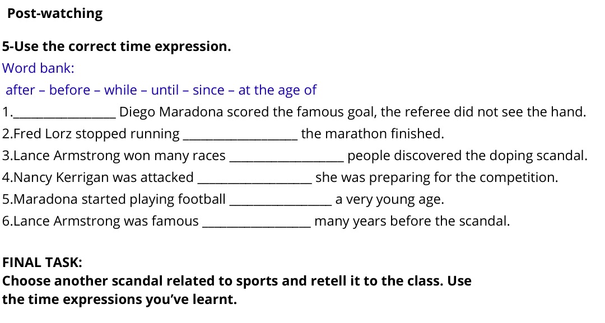
Task: Click the blank after 'Nancy Kerrigan was attacked'
Action: (254, 179)
